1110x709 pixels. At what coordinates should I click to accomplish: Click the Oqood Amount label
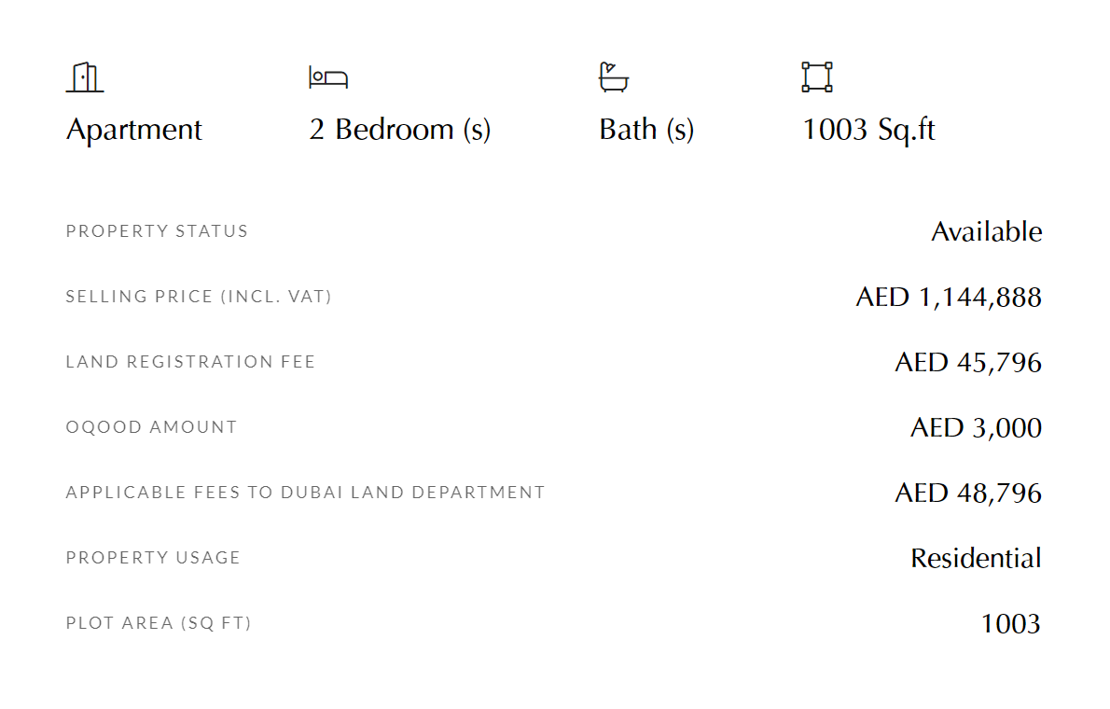[151, 427]
